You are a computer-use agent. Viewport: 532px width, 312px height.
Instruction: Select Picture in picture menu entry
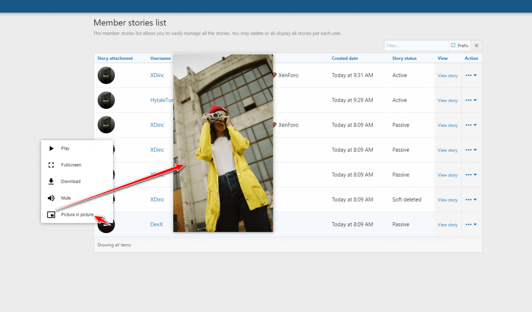[x=77, y=215]
